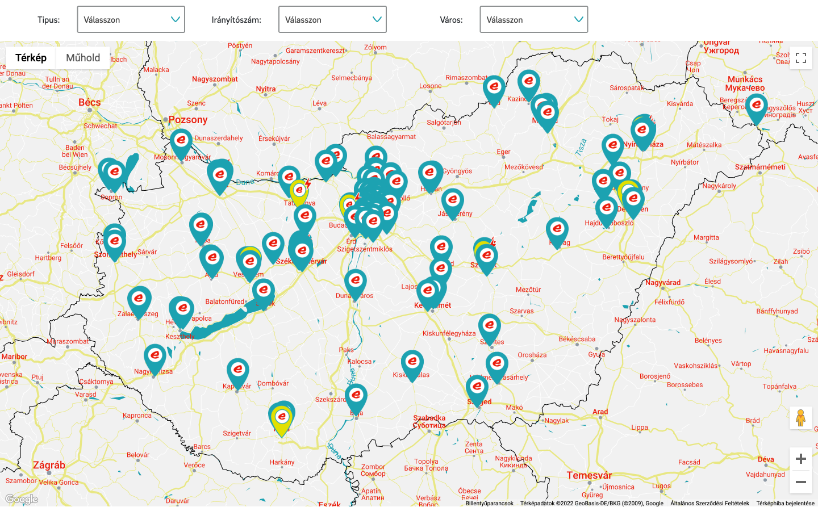Screen dimensions: 818x507
Task: Open the Város dropdown
Action: click(533, 19)
